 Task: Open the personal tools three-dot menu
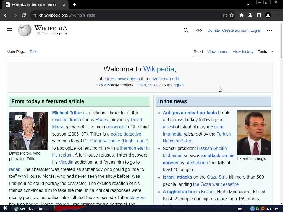click(x=269, y=30)
